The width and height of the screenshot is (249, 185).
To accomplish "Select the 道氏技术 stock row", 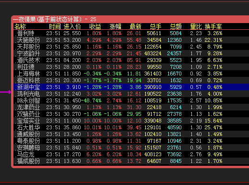I will [131, 60].
